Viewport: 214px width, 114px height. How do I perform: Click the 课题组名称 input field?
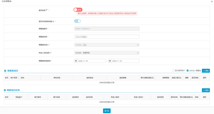[x=107, y=37]
